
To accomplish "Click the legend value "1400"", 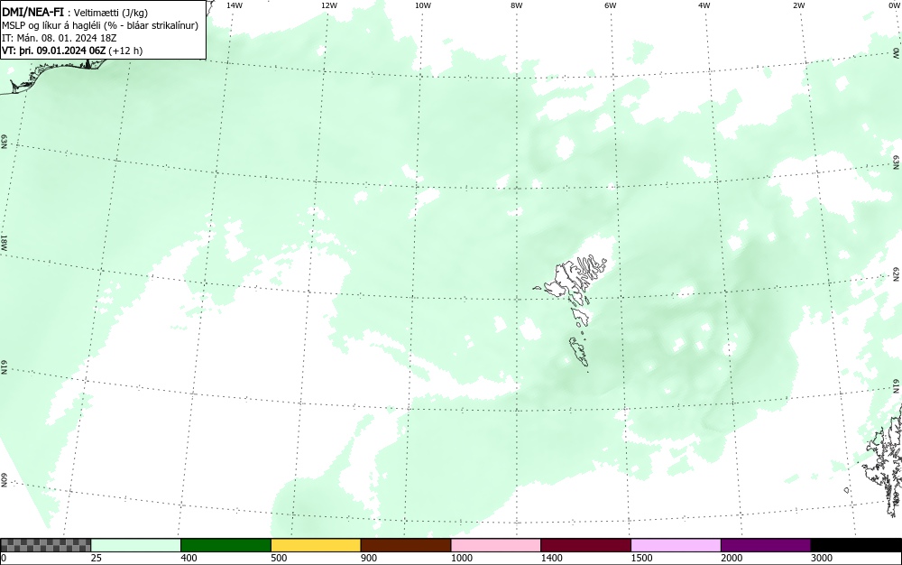I will (x=552, y=558).
